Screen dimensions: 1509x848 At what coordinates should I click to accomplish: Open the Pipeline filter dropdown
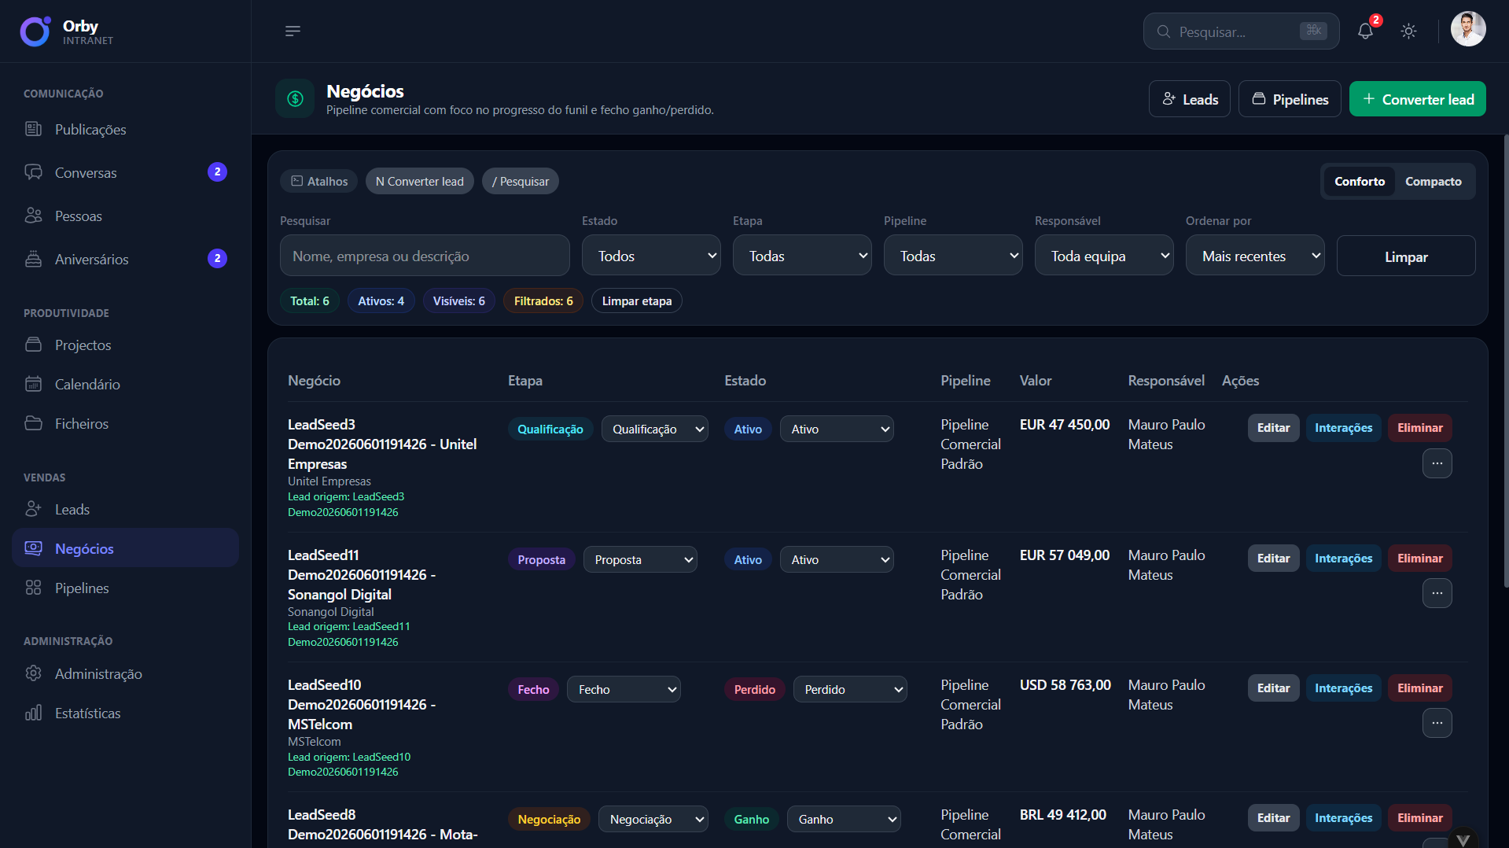click(x=953, y=256)
